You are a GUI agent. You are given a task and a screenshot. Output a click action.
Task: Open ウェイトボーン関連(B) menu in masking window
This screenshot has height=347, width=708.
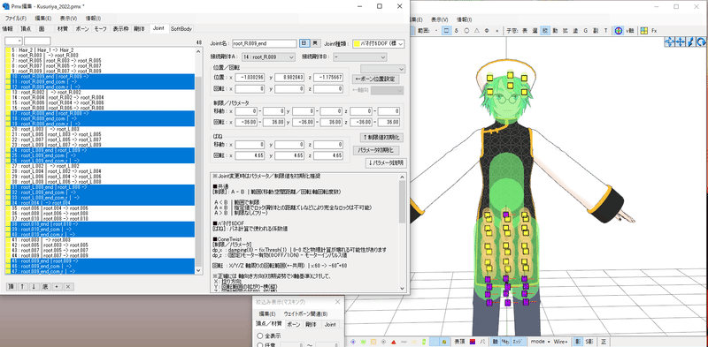pos(305,314)
